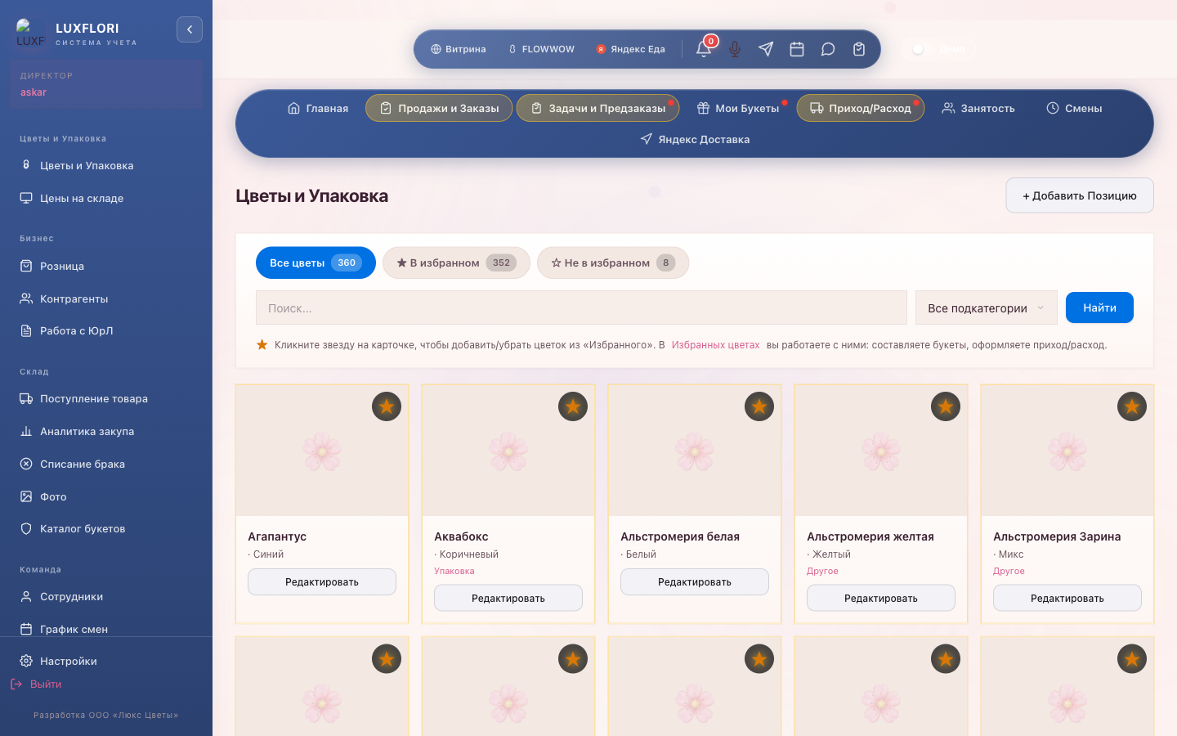
Task: Click Выйти to log out
Action: pyautogui.click(x=36, y=684)
